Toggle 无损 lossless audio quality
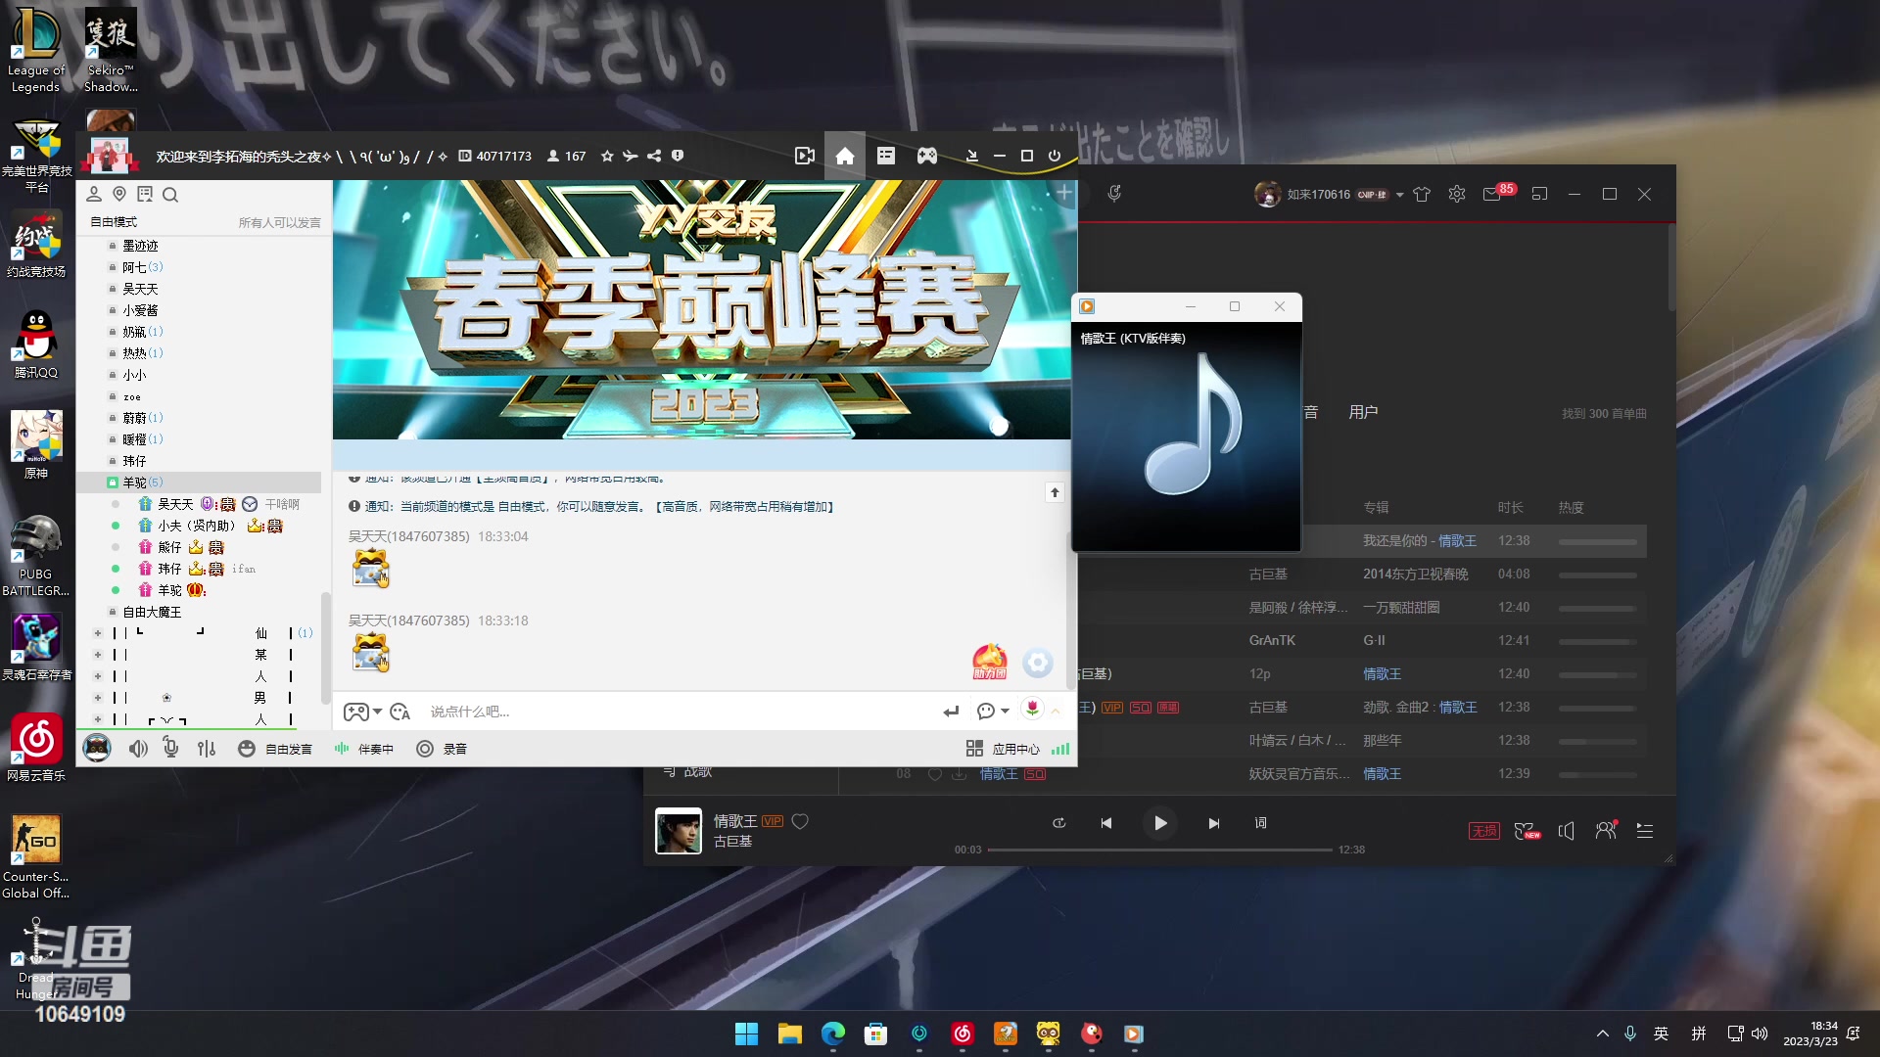1880x1057 pixels. tap(1483, 830)
